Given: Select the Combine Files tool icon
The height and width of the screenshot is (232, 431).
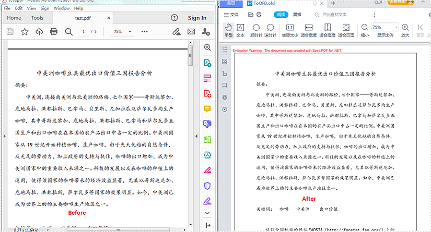Looking at the screenshot, I should (x=207, y=124).
